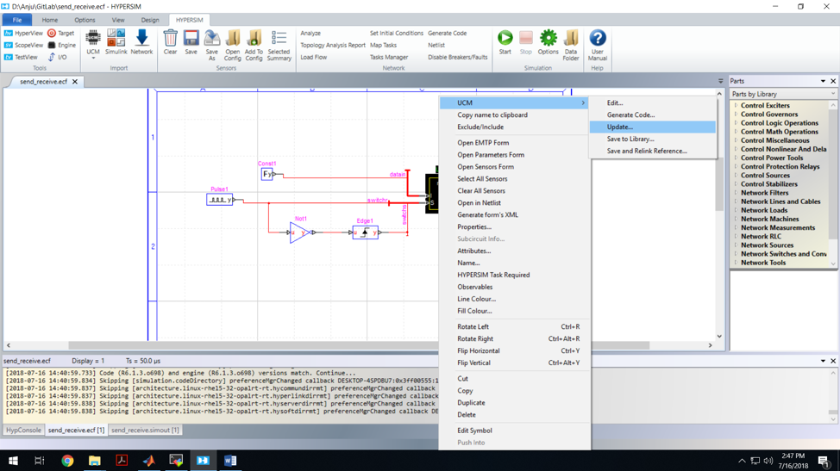Open Parts panel options arrow
This screenshot has height=471, width=840.
pos(823,81)
